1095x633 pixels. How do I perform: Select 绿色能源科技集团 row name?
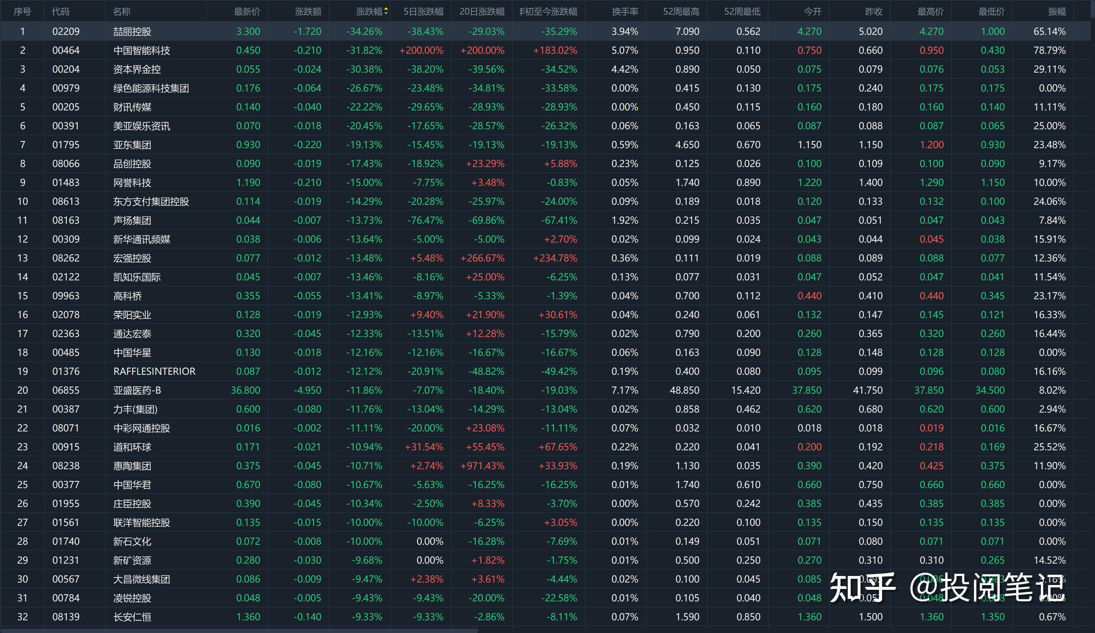click(x=151, y=88)
